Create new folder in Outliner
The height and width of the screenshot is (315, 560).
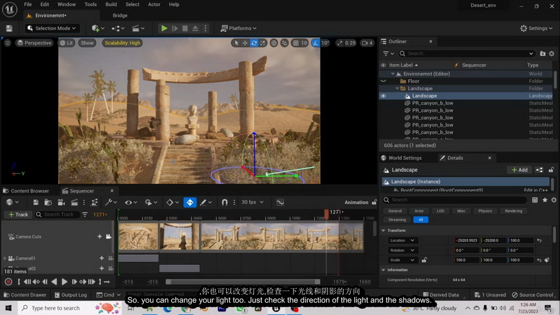pyautogui.click(x=543, y=54)
